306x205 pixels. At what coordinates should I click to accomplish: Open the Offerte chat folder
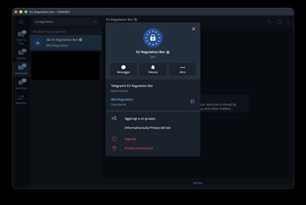(21, 54)
